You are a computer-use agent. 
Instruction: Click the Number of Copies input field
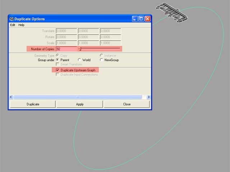tap(66, 48)
